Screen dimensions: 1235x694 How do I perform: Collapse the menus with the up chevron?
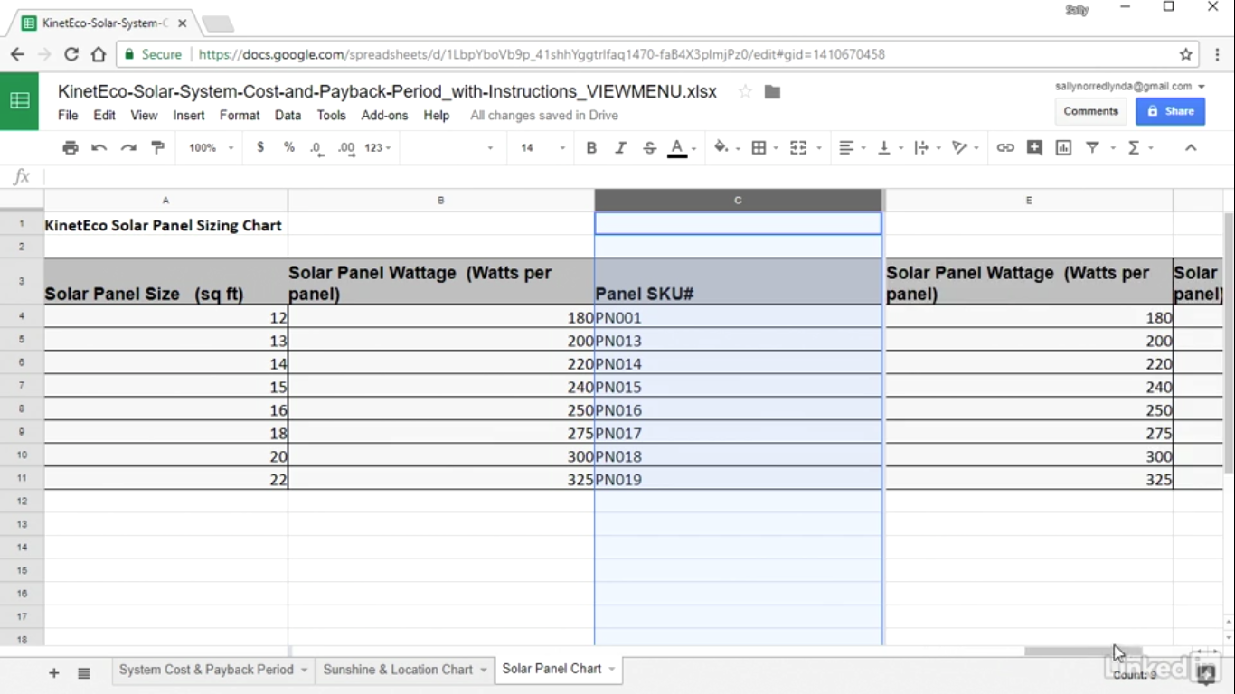(1191, 147)
